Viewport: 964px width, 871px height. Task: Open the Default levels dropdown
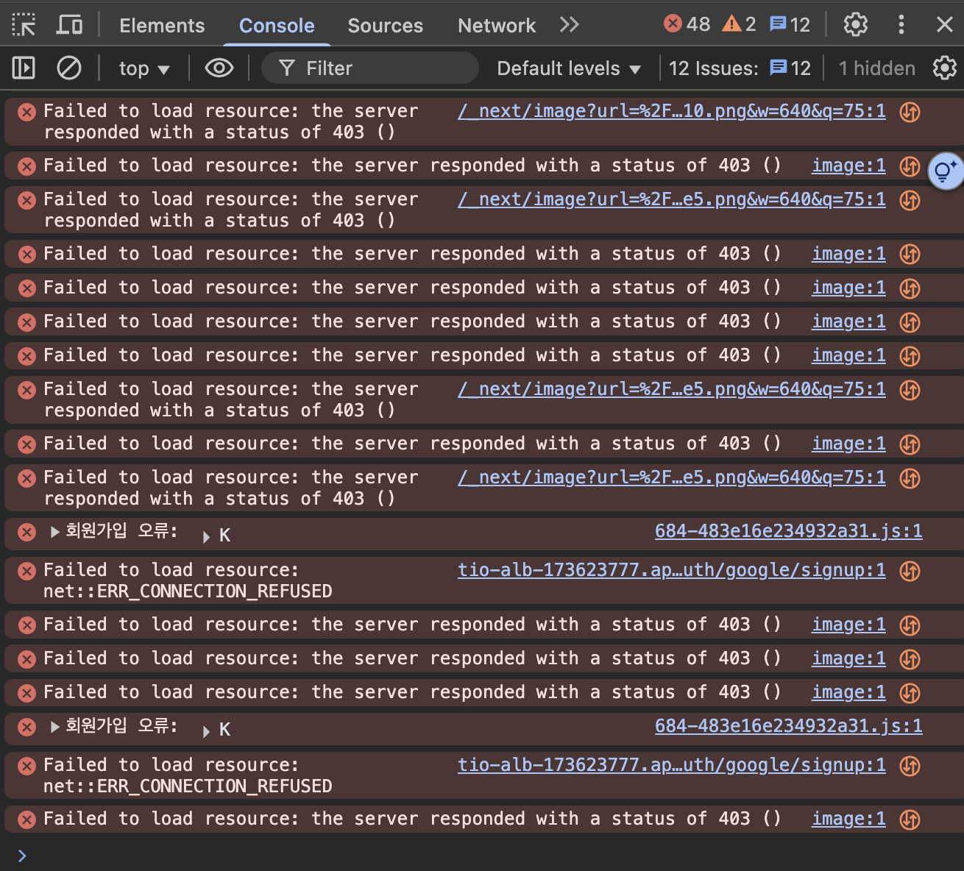click(x=569, y=68)
